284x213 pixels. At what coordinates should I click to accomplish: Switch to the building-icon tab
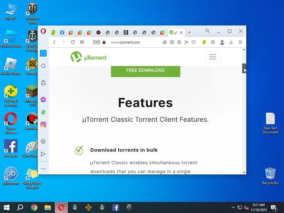(x=126, y=32)
